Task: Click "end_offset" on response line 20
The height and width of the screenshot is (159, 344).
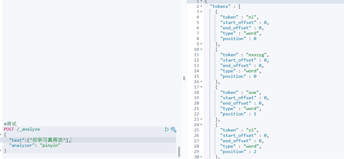Action: tap(236, 103)
